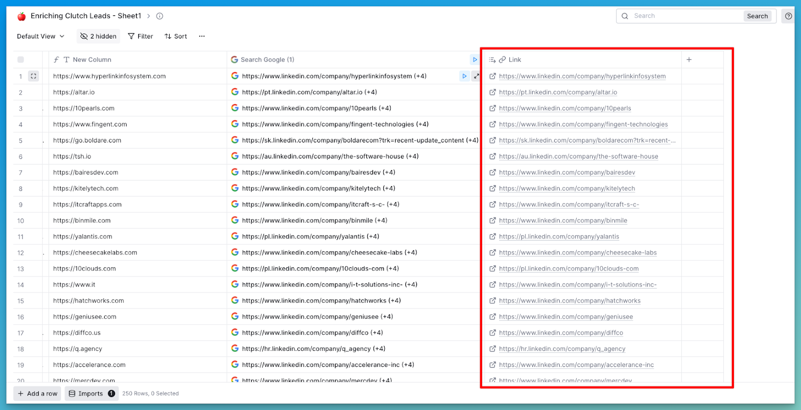Select the https://tsh.io cell
The width and height of the screenshot is (801, 410).
[x=138, y=156]
